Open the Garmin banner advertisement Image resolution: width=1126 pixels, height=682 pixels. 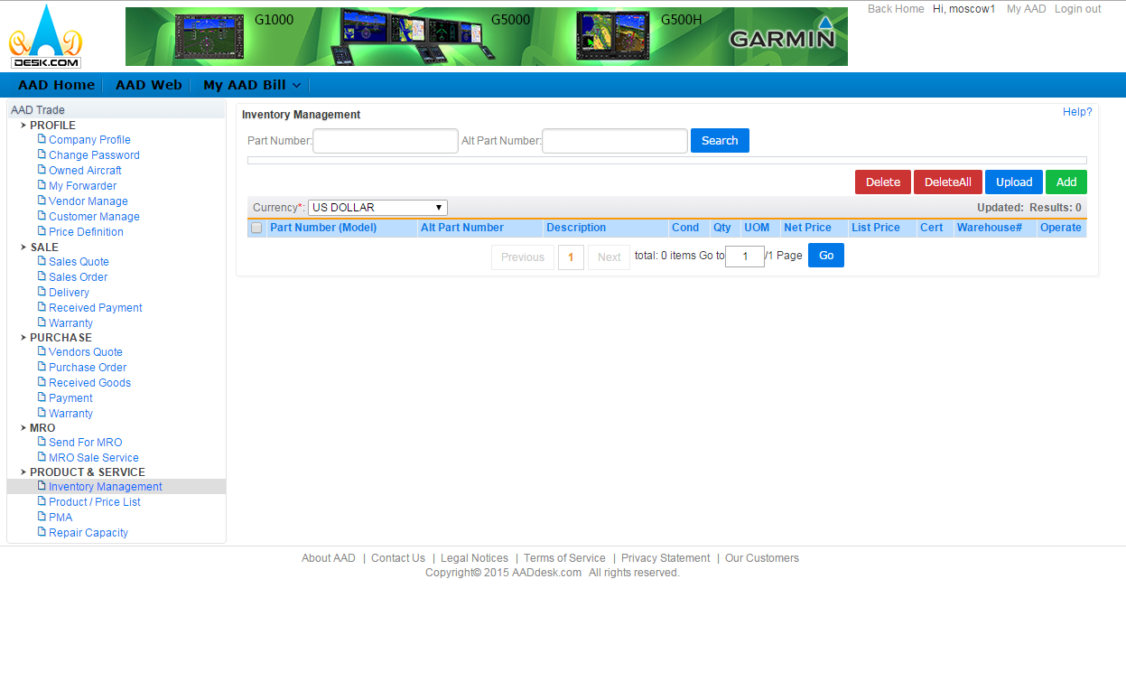click(x=487, y=37)
